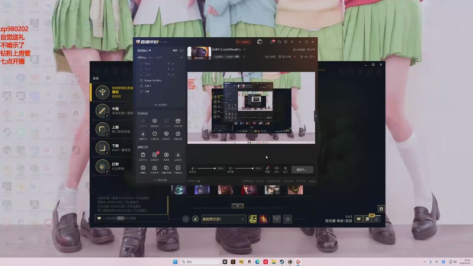Open Steam from the taskbar
The width and height of the screenshot is (473, 266).
(x=282, y=262)
